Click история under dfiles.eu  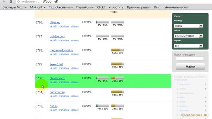(x=75, y=26)
